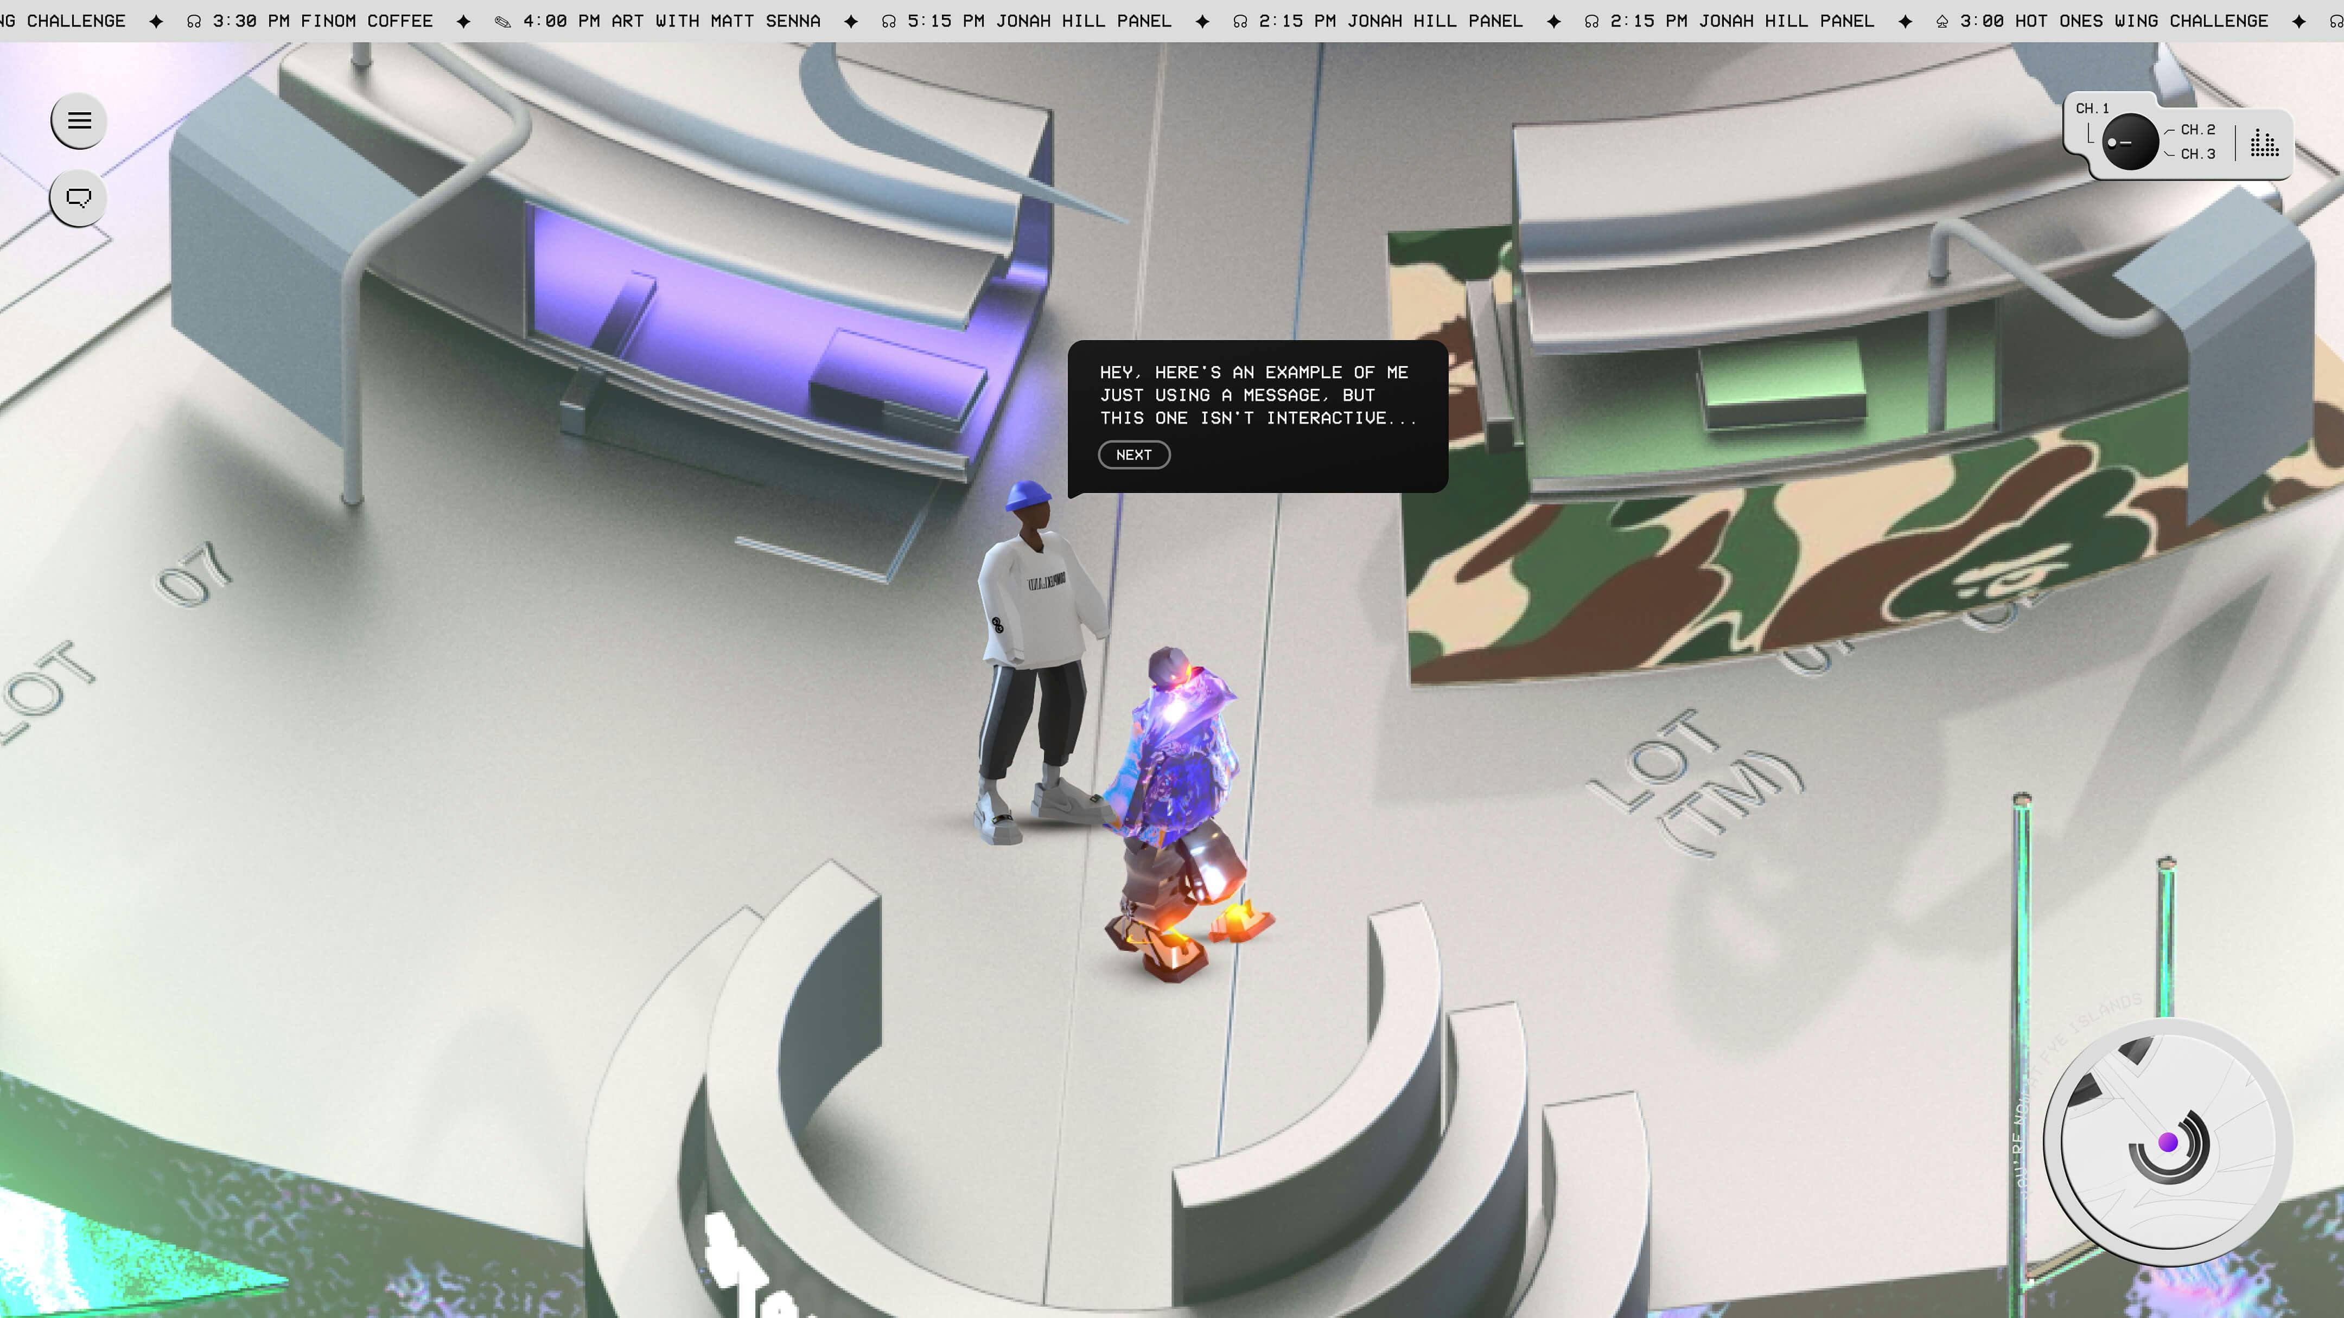The width and height of the screenshot is (2344, 1318).
Task: Switch audio to CH. 2
Action: [2197, 130]
